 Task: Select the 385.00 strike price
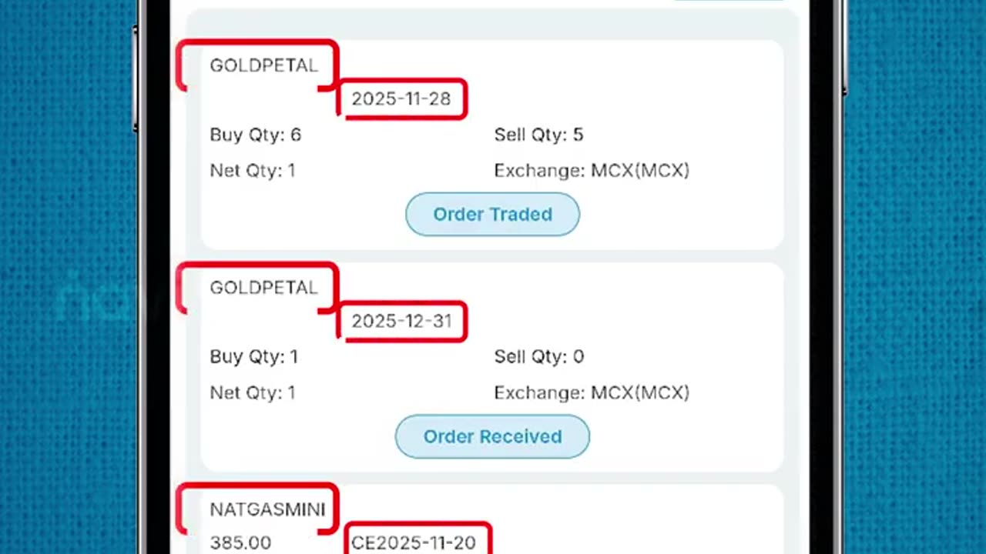(x=240, y=542)
